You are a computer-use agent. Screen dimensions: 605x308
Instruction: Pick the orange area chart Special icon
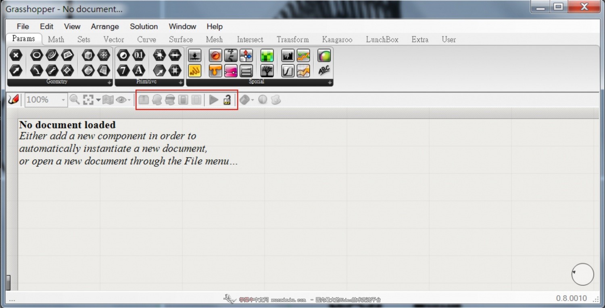click(x=303, y=70)
